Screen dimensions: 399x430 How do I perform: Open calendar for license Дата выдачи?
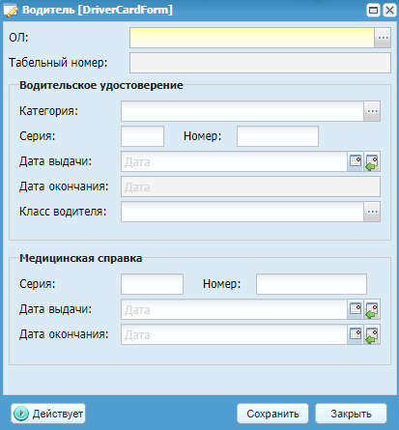point(356,161)
